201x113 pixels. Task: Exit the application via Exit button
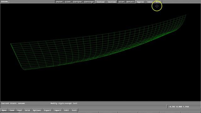coord(74,110)
